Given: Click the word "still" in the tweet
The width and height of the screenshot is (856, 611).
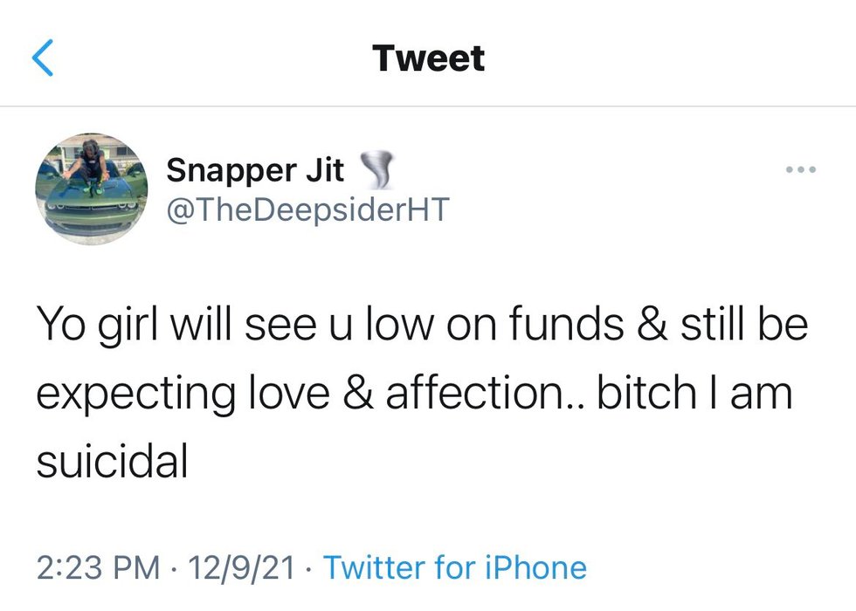Looking at the screenshot, I should pyautogui.click(x=711, y=325).
